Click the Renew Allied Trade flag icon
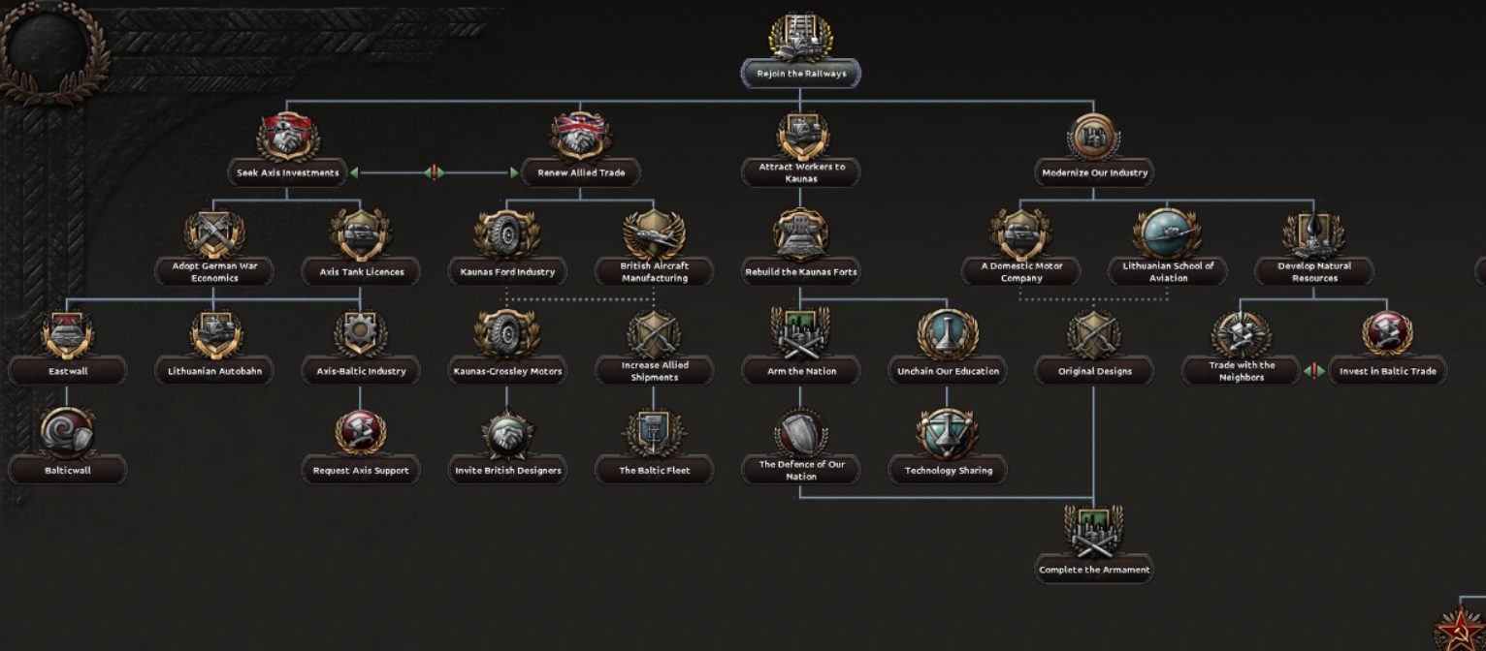This screenshot has height=651, width=1486. point(580,137)
